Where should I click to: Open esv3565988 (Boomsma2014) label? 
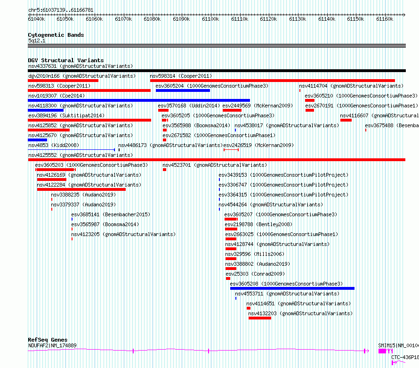point(196,125)
